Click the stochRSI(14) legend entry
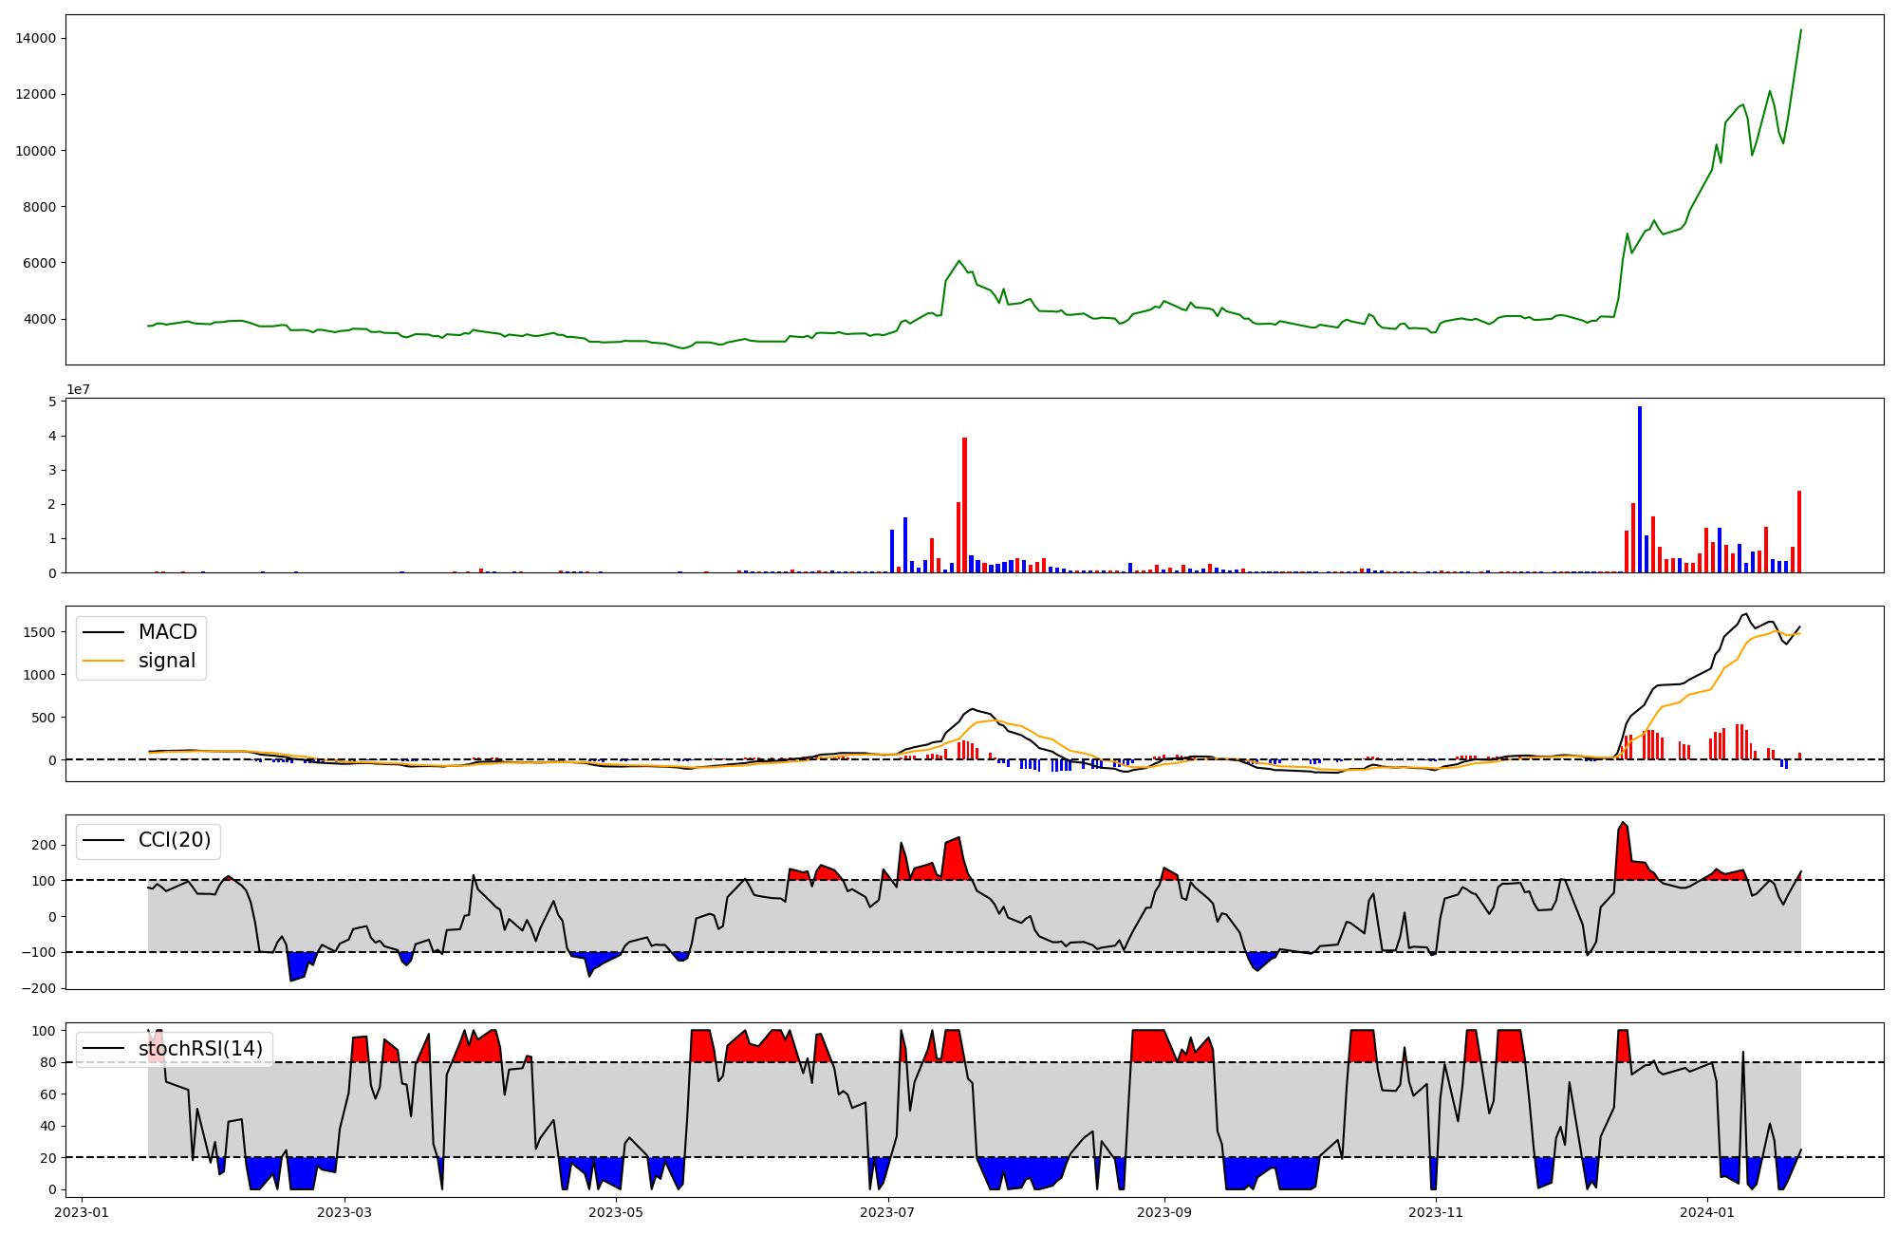 tap(200, 1048)
